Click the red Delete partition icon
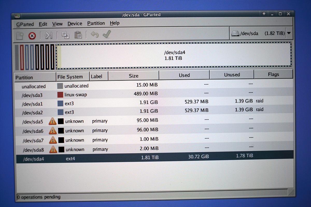Screen dimensions: 311x207 point(32,35)
